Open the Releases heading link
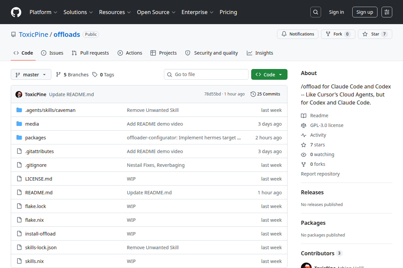This screenshot has height=268, width=403. (312, 192)
